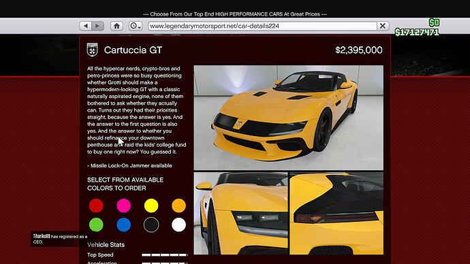Select the black color swatch
This screenshot has width=470, height=264.
pyautogui.click(x=151, y=225)
